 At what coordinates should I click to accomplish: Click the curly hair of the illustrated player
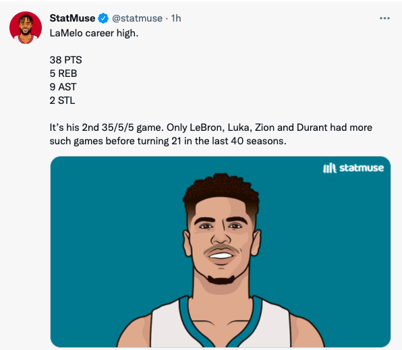(221, 187)
